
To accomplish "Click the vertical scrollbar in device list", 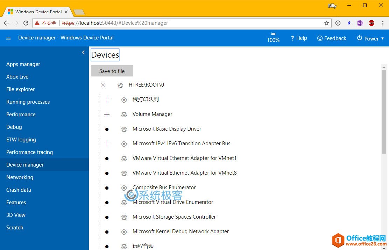I will 384,112.
